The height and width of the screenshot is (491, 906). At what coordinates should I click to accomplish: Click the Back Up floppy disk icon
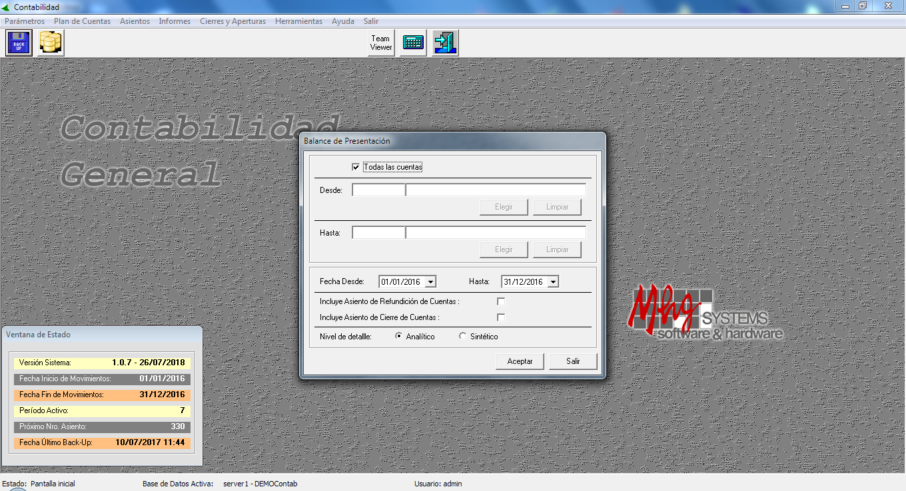(x=19, y=43)
